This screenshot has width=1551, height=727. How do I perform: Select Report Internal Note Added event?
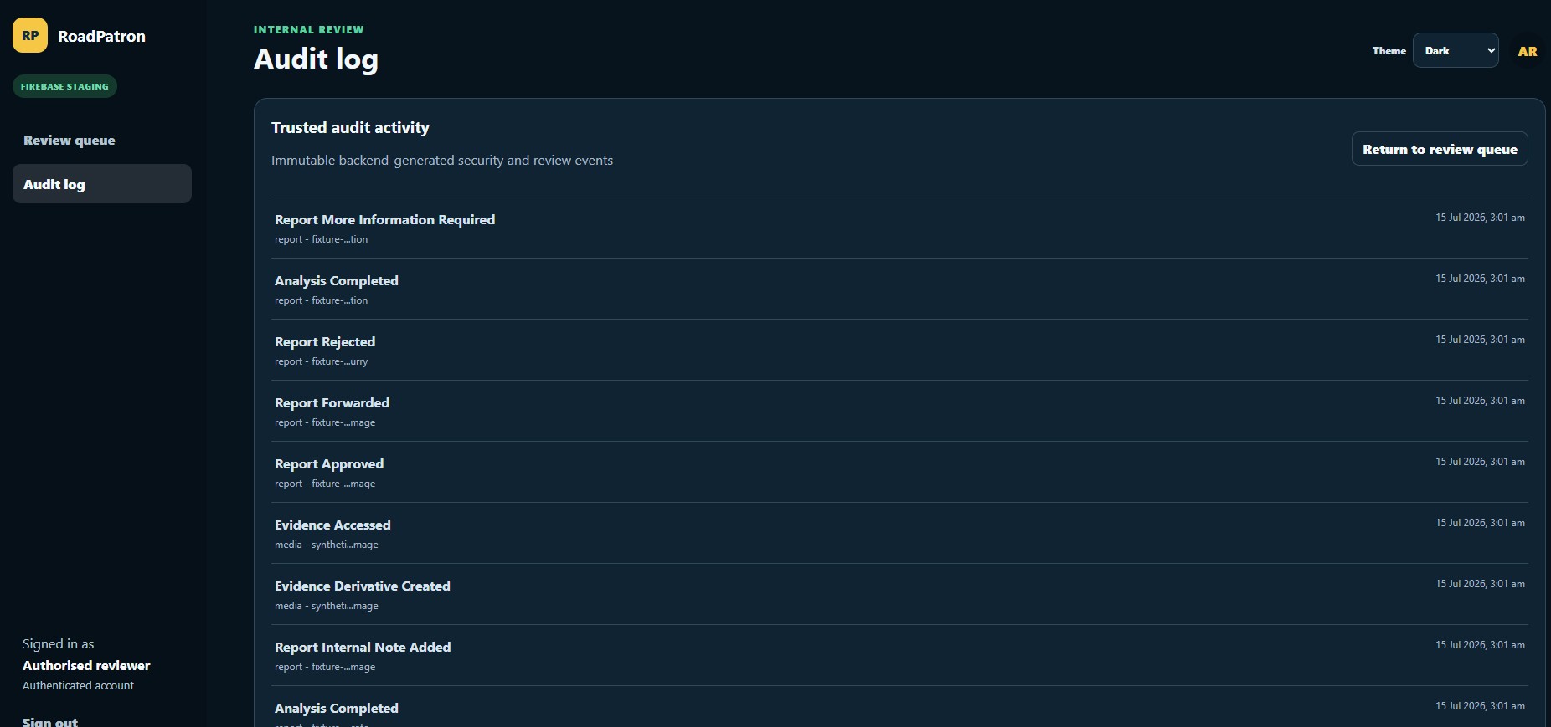pyautogui.click(x=899, y=655)
